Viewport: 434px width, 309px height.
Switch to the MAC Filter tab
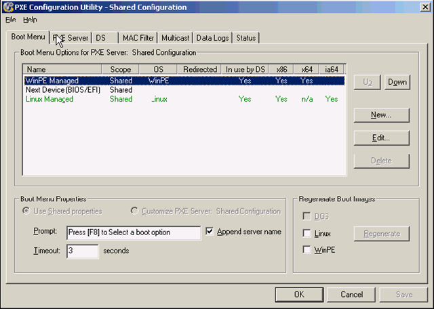click(x=138, y=38)
